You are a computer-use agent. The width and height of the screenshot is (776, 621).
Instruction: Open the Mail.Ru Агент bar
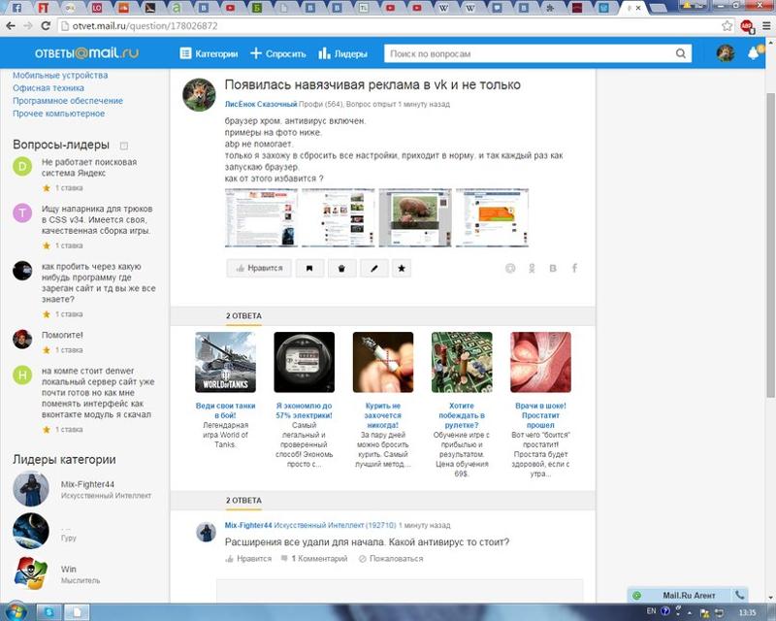(688, 595)
